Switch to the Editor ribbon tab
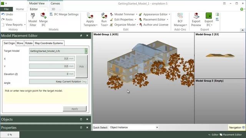The width and height of the screenshot is (246, 138). (34, 9)
